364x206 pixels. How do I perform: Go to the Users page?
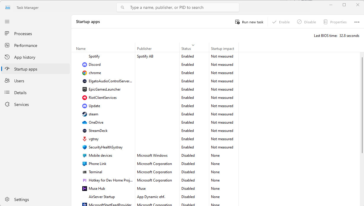pyautogui.click(x=36, y=81)
